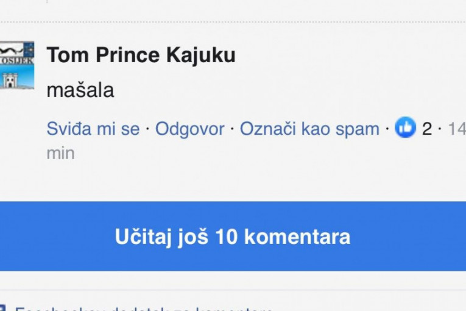Click the comment text "mašala"
Viewport: 466px width, 311px height.
click(x=80, y=90)
